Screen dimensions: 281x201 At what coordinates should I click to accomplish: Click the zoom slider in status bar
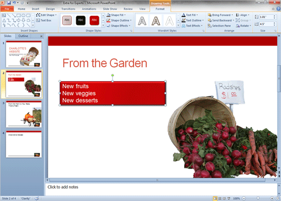[258, 198]
